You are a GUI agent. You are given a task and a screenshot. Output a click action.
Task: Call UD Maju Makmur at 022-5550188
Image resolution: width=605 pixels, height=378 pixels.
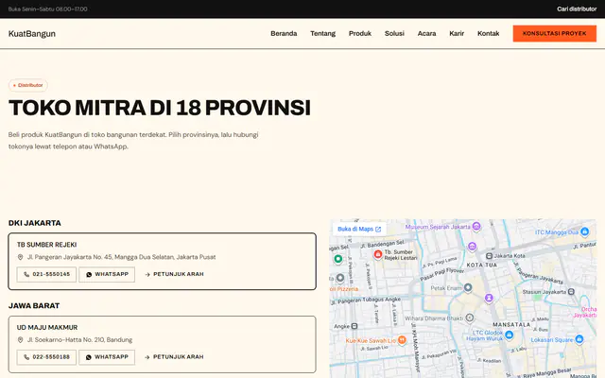pos(46,357)
